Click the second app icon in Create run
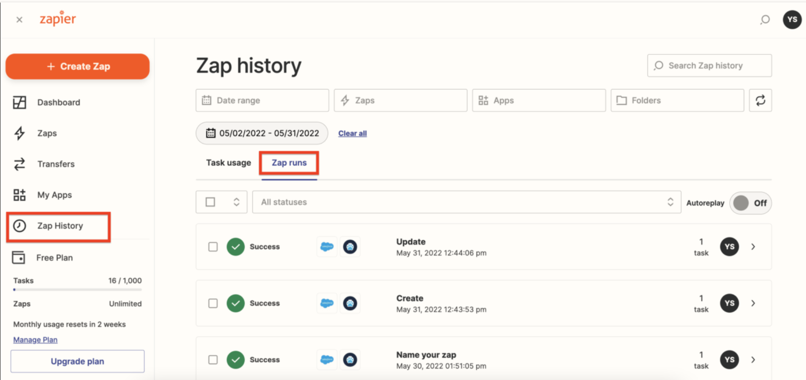This screenshot has height=380, width=806. point(350,303)
